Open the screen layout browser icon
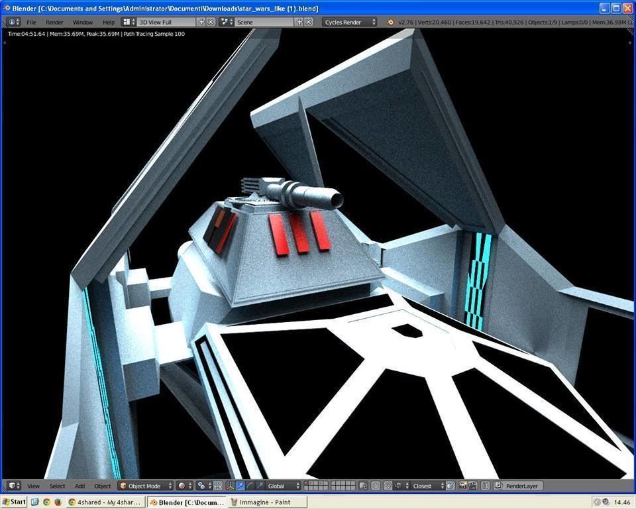Viewport: 636px width, 509px height. pyautogui.click(x=129, y=22)
